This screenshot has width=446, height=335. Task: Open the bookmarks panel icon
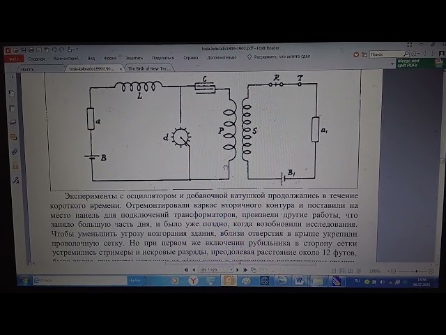coord(12,94)
